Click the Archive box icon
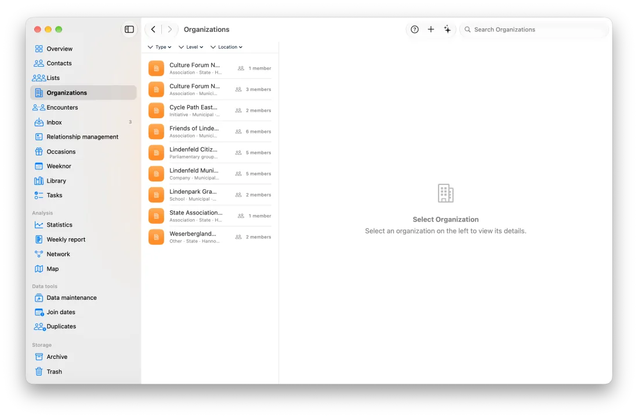Image resolution: width=638 pixels, height=418 pixels. pyautogui.click(x=39, y=357)
